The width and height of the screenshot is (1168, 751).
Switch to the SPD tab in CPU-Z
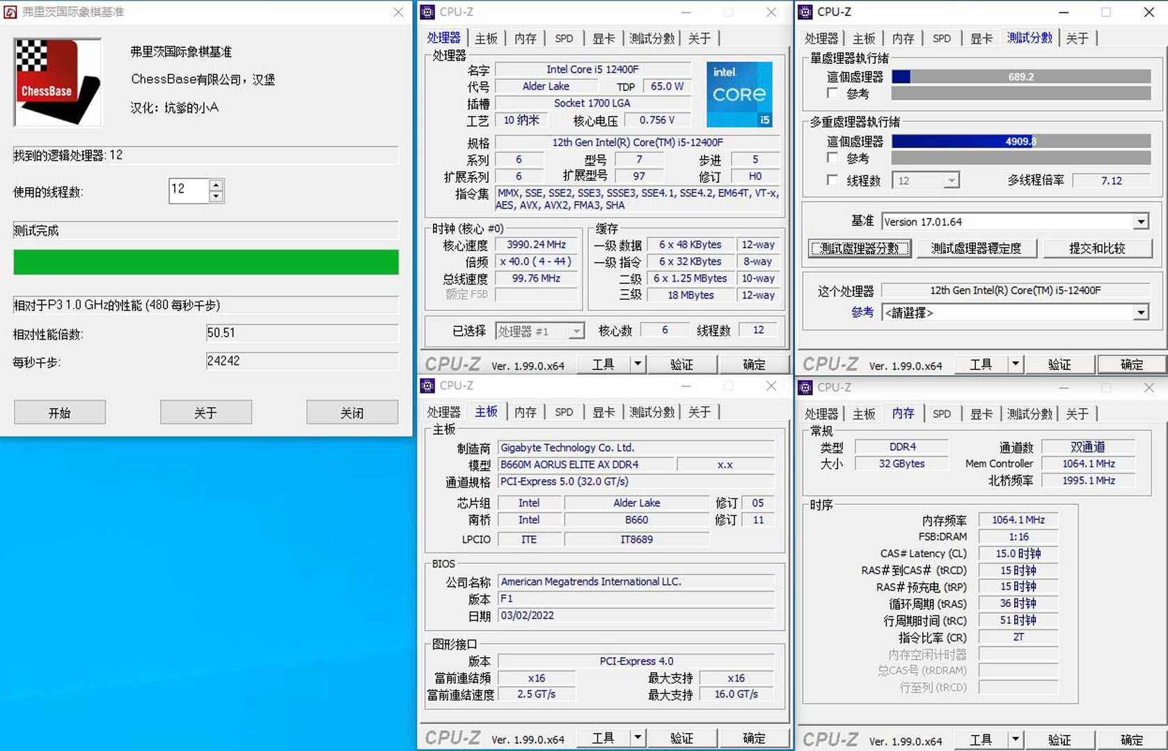click(x=564, y=38)
